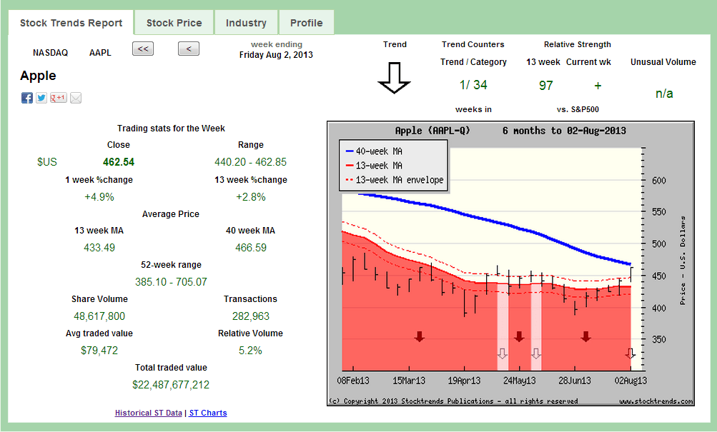
Task: Select the closing price 462.54
Action: click(x=119, y=162)
